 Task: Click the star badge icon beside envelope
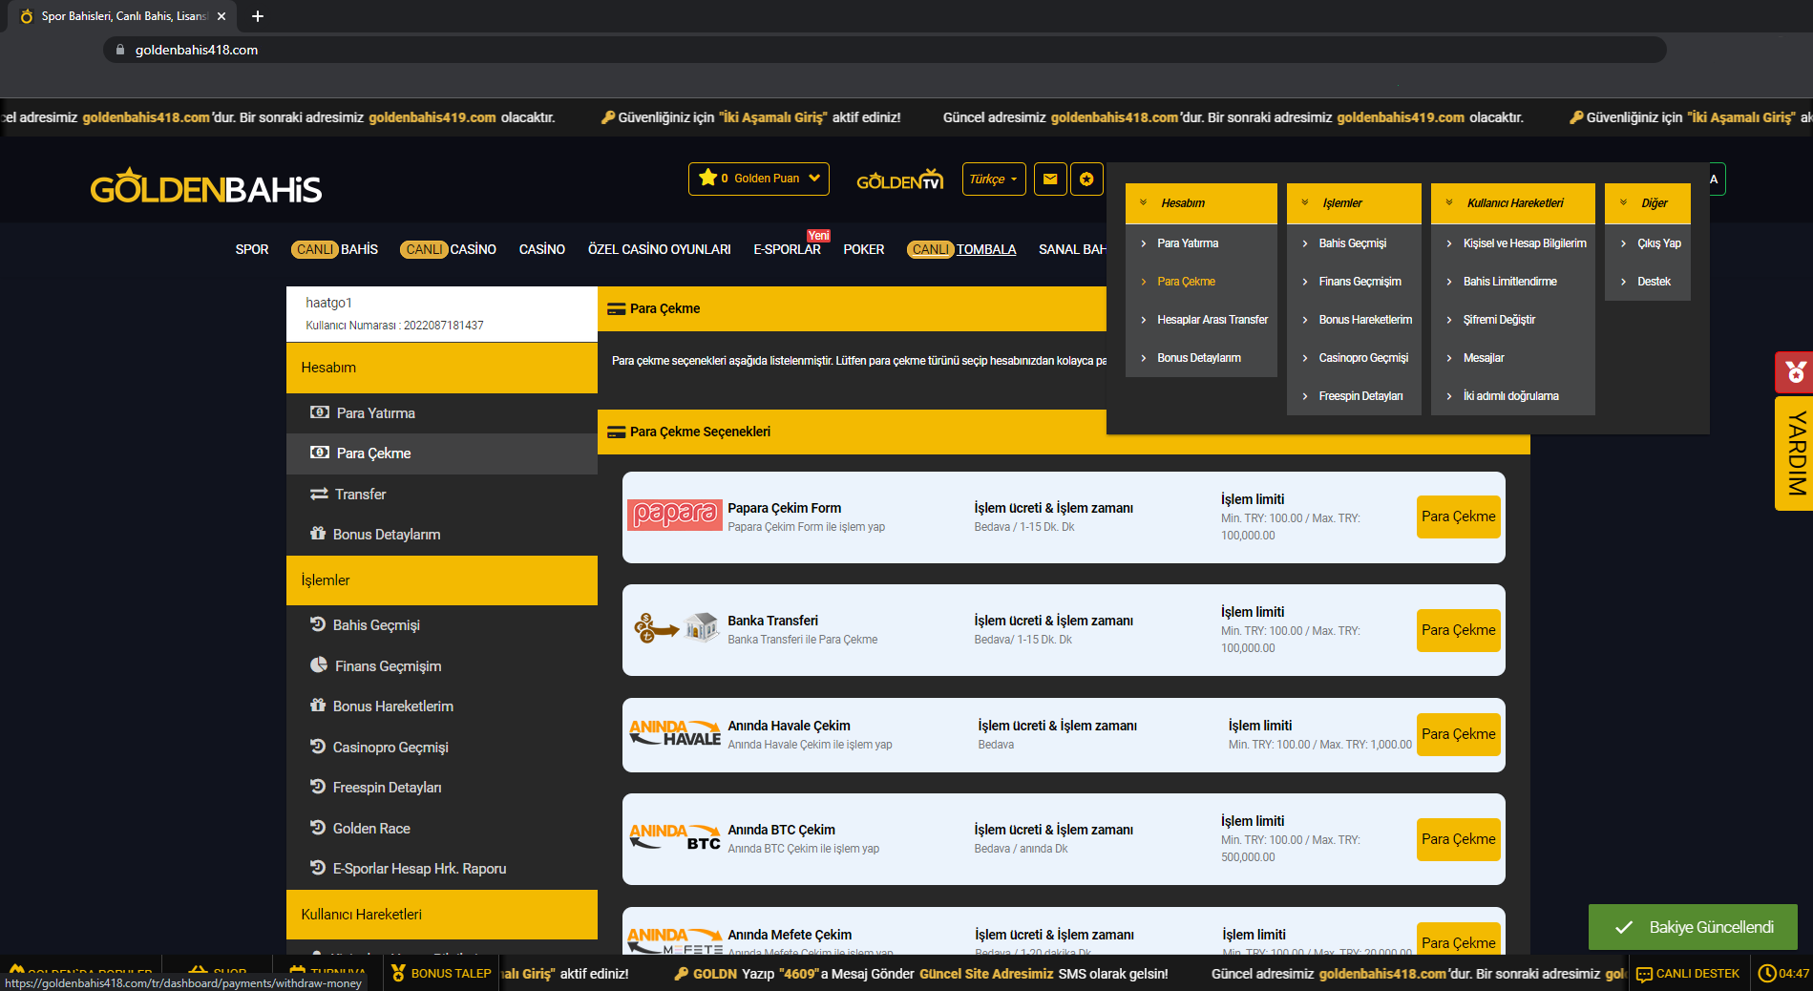click(x=1086, y=179)
